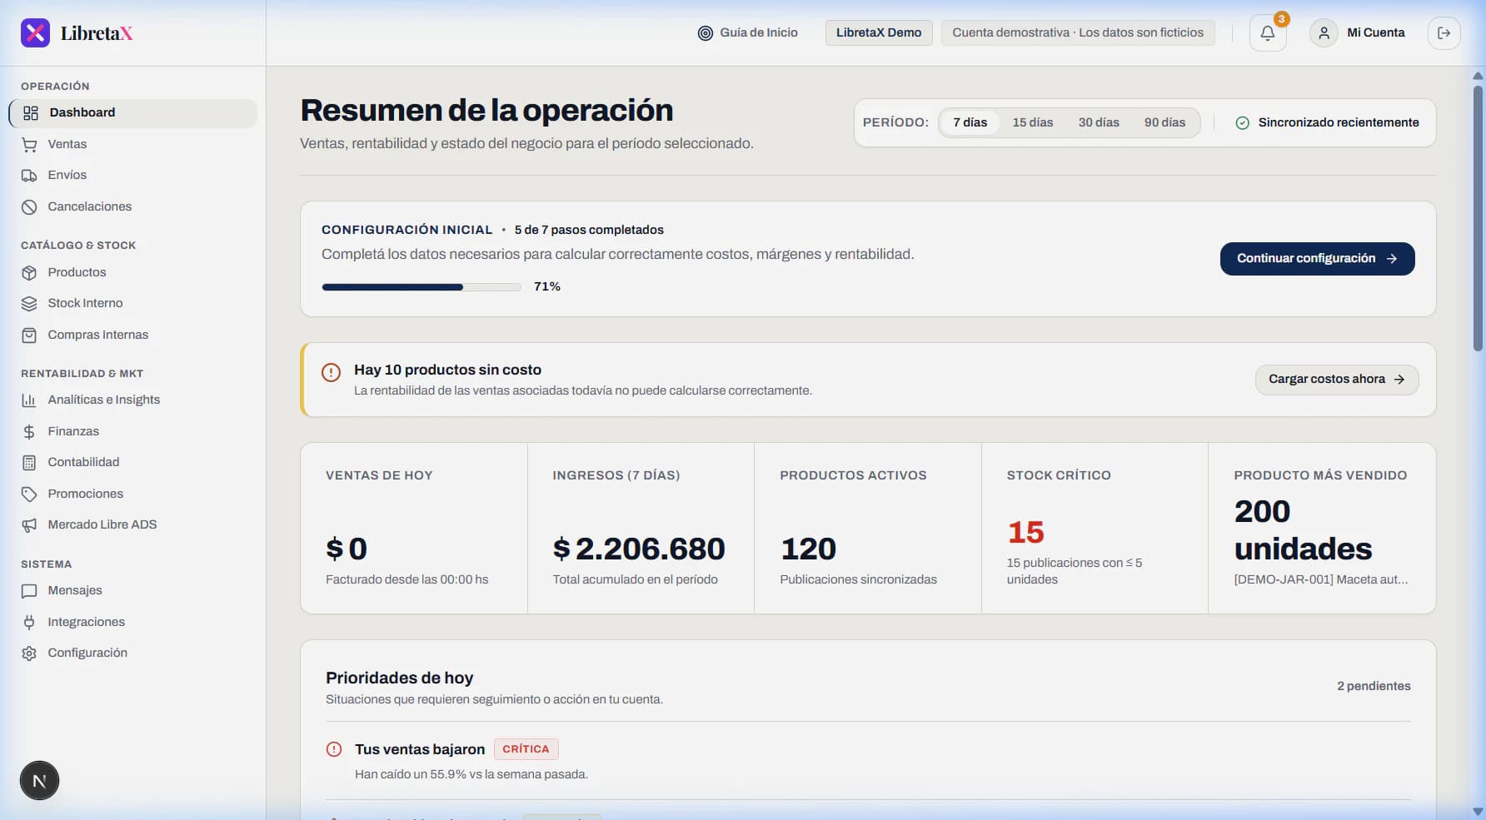Click 'Sincronizado recientemente' status text
This screenshot has width=1486, height=820.
pos(1339,123)
